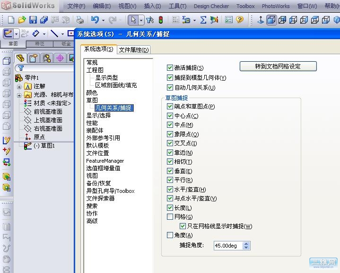Select 颜色 in options list
Screen dimensions: 340x273
(x=92, y=92)
